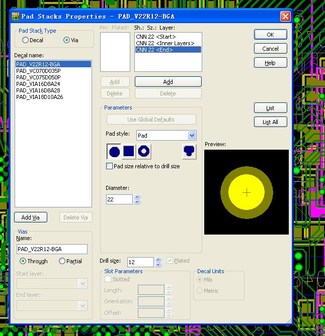
Task: Select the annular pad shape icon
Action: pos(144,152)
